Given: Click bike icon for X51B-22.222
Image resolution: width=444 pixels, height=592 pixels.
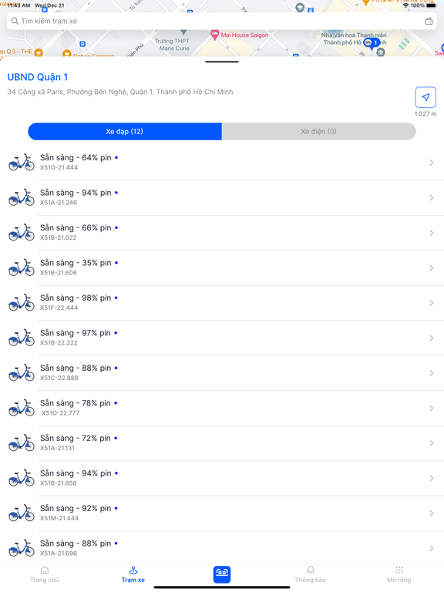Looking at the screenshot, I should (22, 338).
